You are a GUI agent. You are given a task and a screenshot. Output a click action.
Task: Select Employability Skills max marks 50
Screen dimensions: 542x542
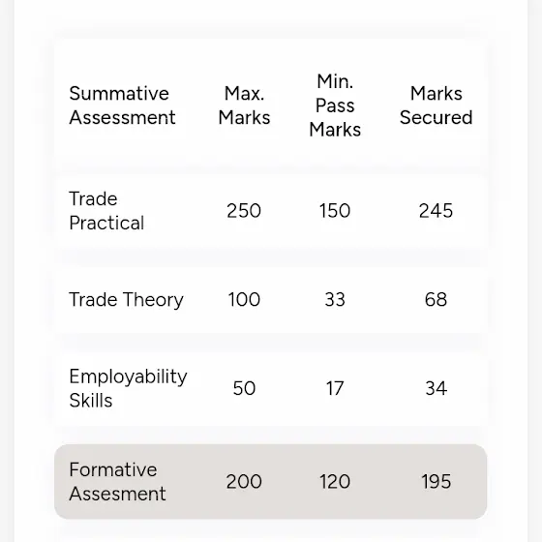point(244,388)
